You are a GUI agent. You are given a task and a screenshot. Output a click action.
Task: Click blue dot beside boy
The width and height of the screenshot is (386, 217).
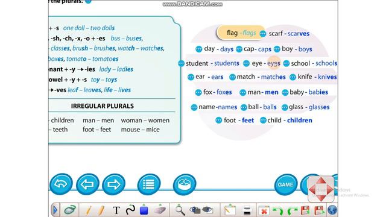click(277, 49)
